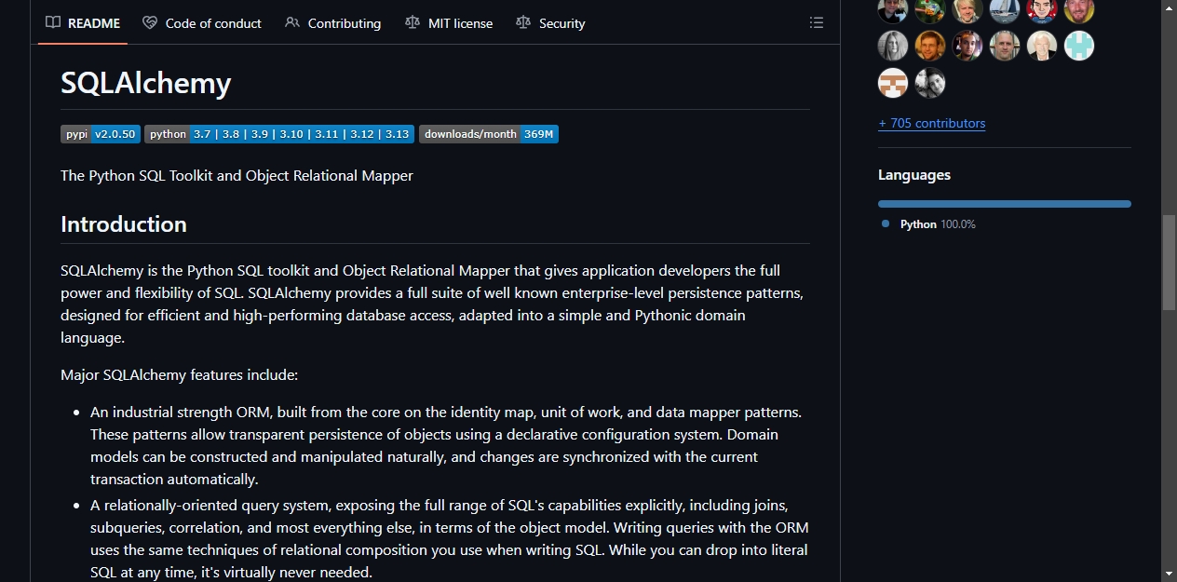Switch to the README tab
This screenshot has height=582, width=1177.
point(83,23)
